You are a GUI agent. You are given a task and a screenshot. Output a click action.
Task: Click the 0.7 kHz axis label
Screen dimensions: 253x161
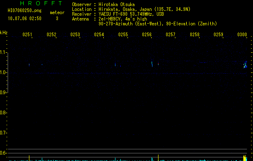[4, 133]
